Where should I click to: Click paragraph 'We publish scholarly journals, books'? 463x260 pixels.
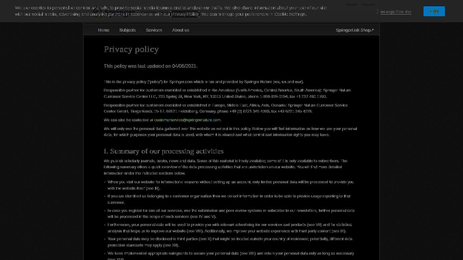(225, 167)
